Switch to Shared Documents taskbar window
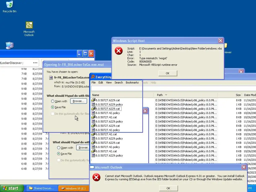 42,188
